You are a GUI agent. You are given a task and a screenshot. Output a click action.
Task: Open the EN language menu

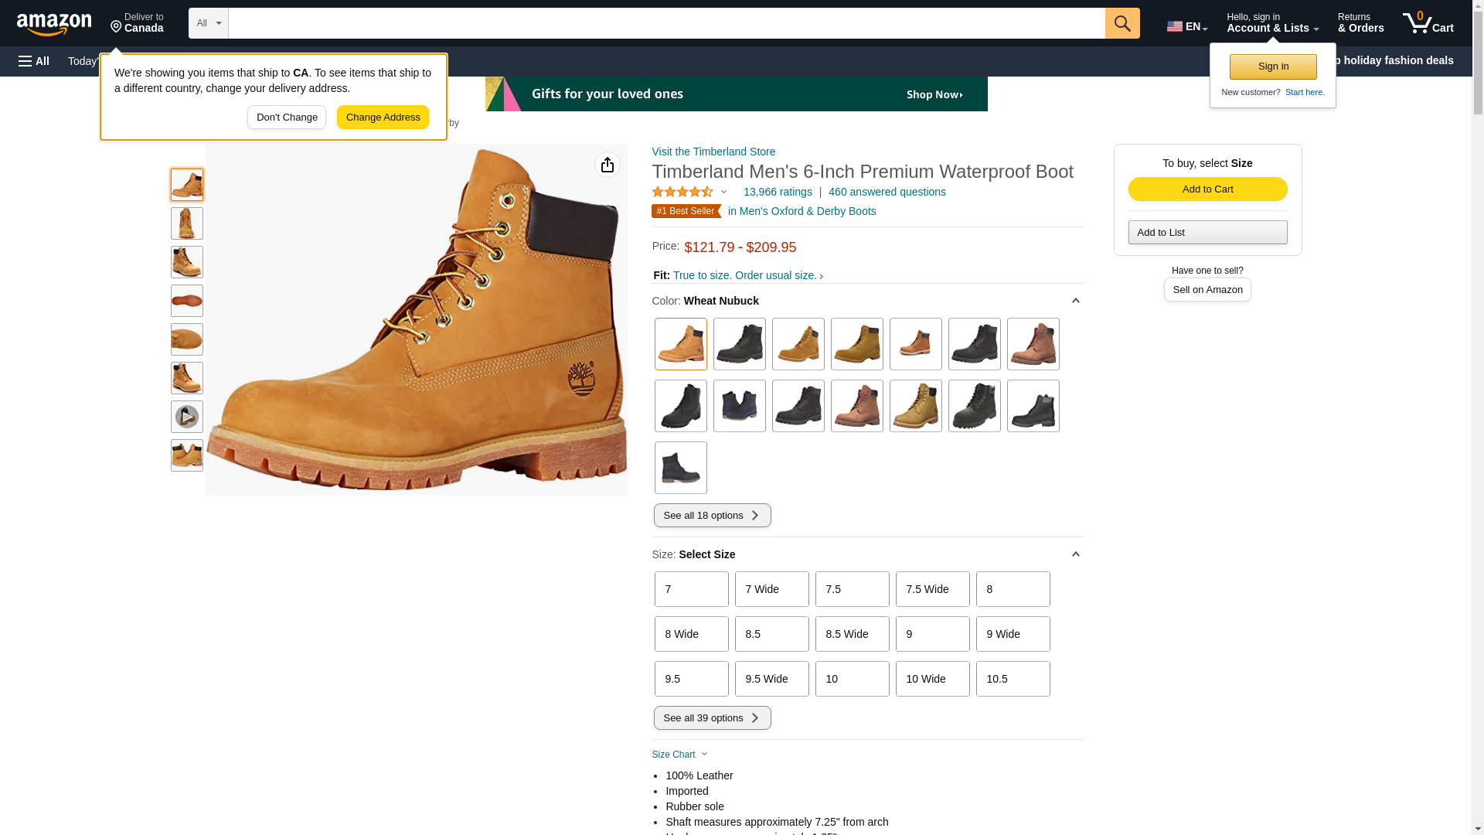[1186, 26]
